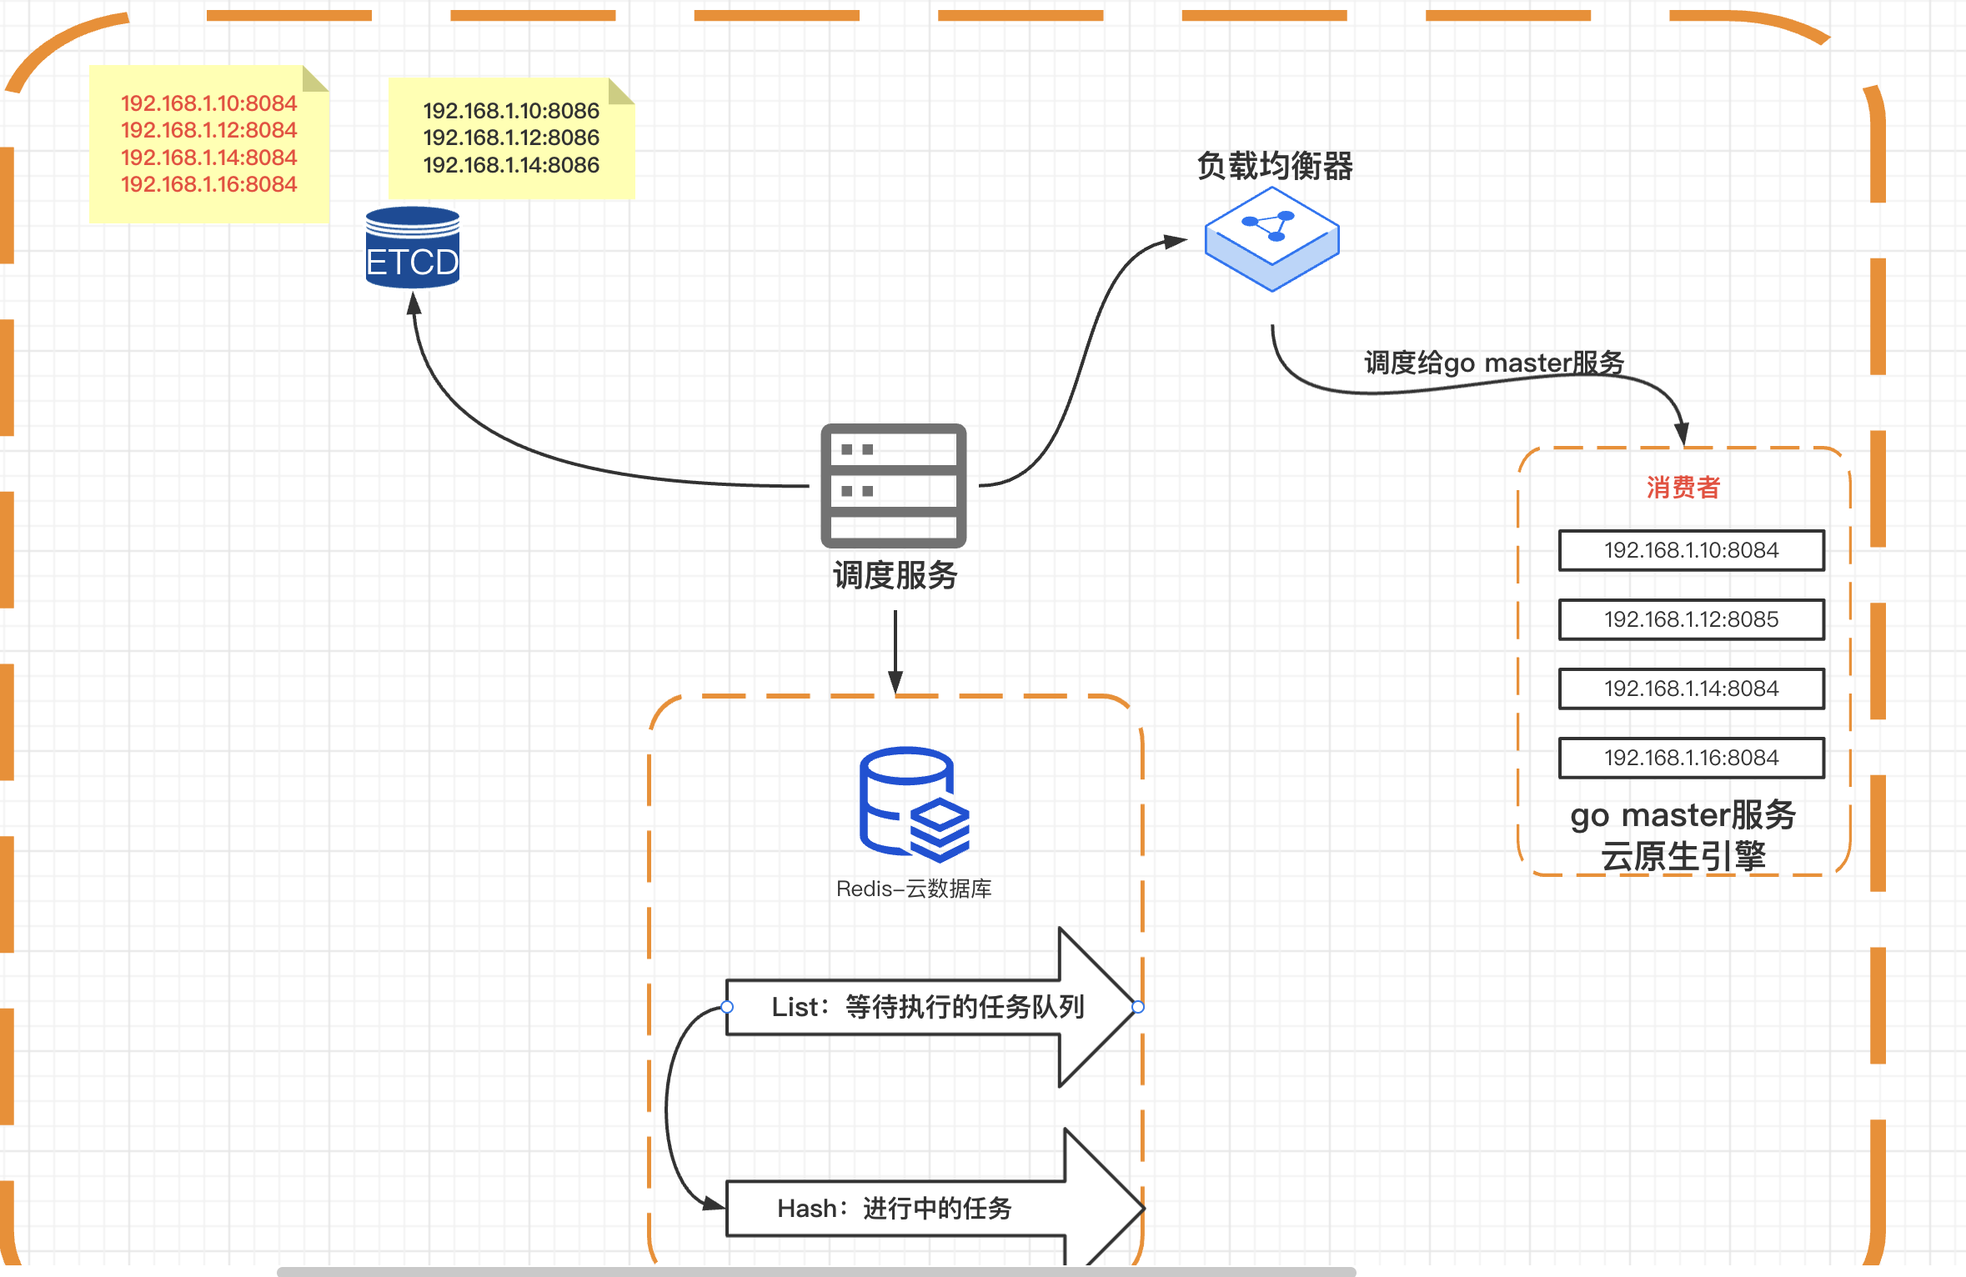Select the Hash 进行中的任务 arrow shape
This screenshot has height=1277, width=1966.
click(x=935, y=1208)
